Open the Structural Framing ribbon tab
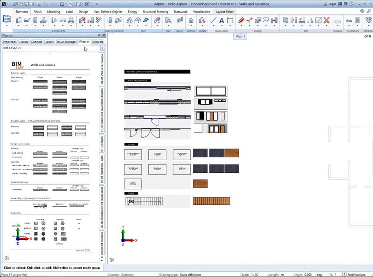Viewport: 373px width, 277px height. 155,12
